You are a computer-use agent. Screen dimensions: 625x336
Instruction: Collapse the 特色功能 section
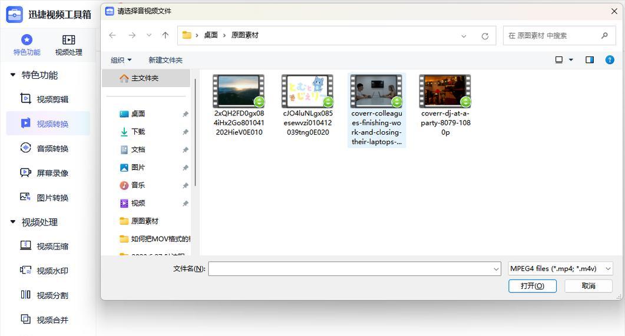(x=13, y=75)
